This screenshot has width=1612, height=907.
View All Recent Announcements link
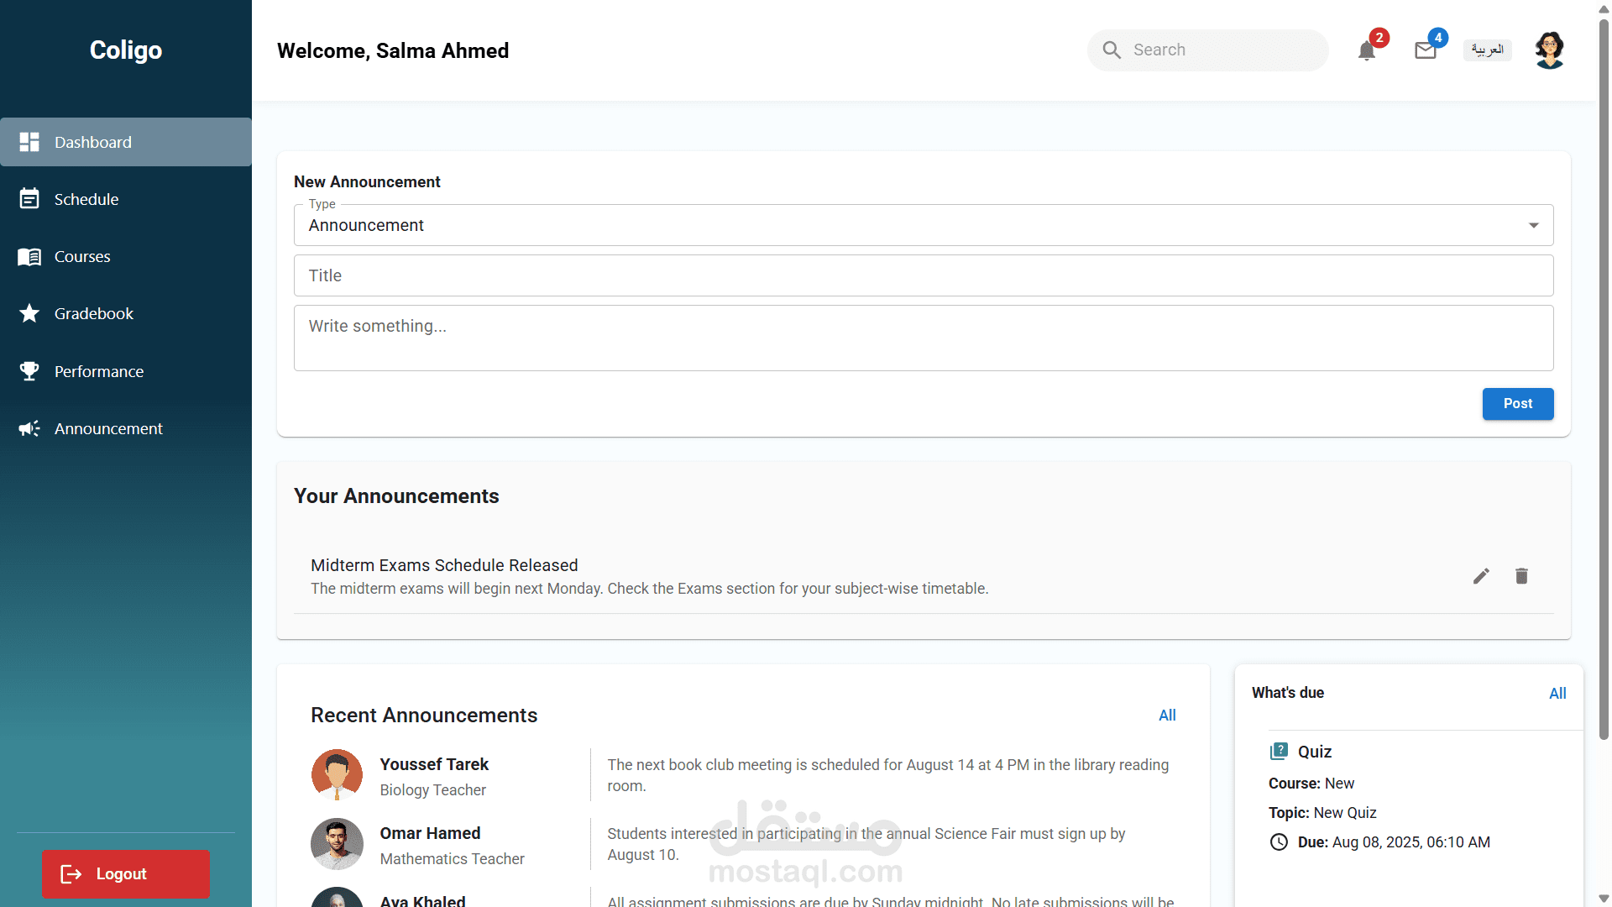coord(1167,716)
